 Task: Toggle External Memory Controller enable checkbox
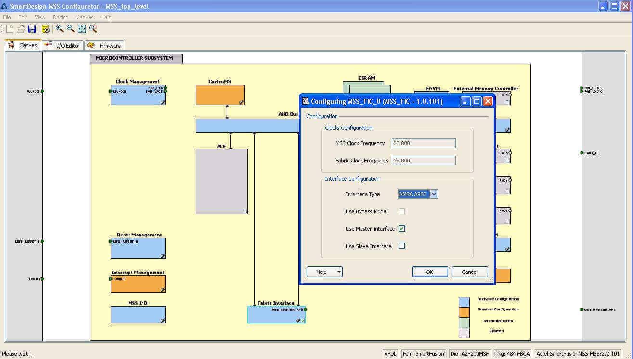tap(507, 102)
